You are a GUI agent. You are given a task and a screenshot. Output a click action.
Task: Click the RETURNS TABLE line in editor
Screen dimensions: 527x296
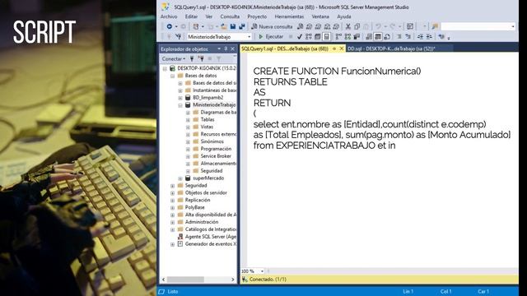(x=290, y=82)
